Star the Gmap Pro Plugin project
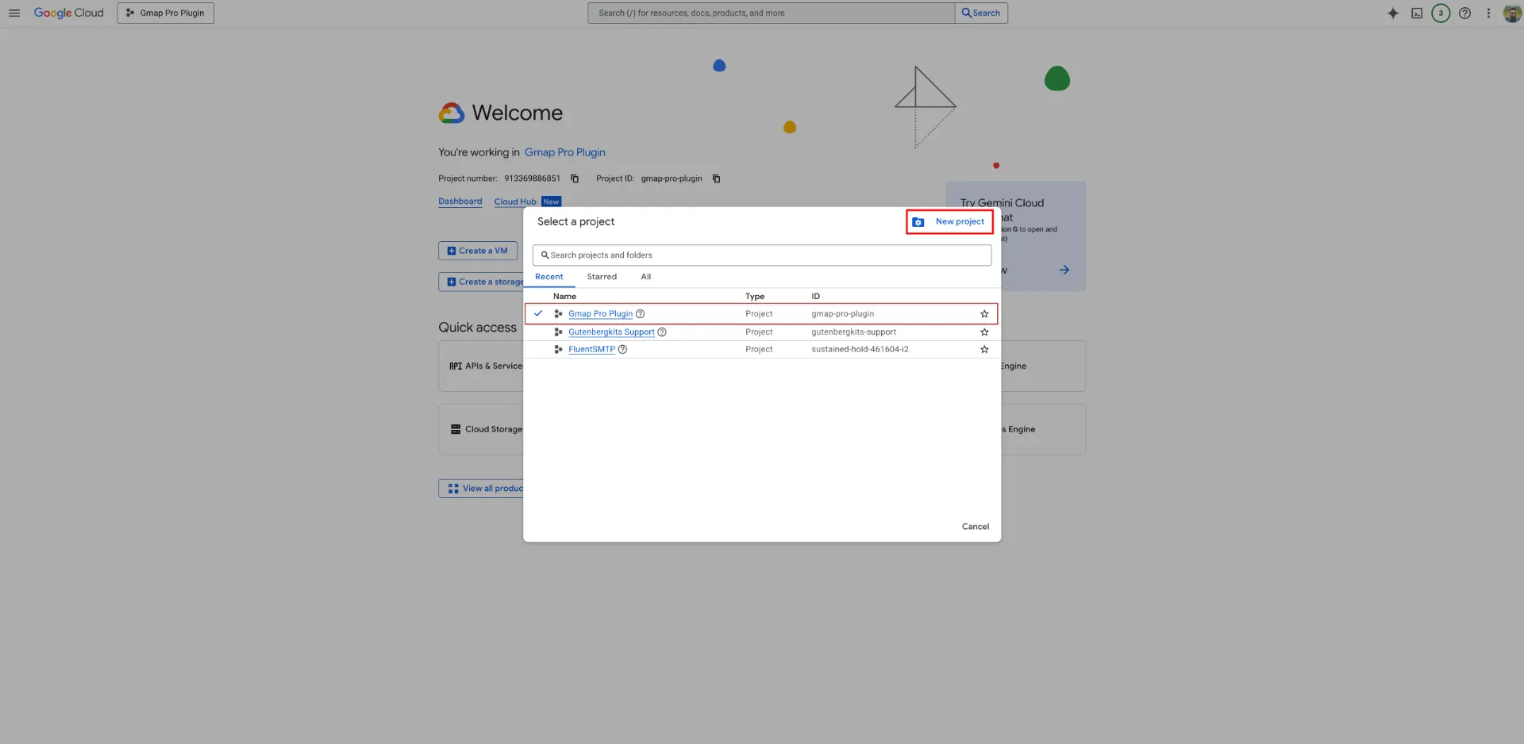This screenshot has height=744, width=1524. (984, 314)
